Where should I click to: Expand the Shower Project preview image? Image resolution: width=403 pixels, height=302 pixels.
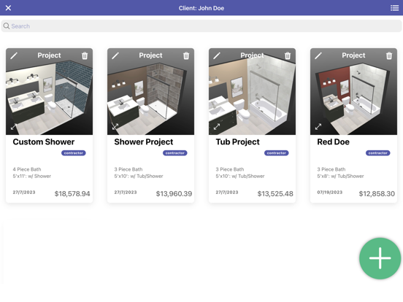tap(115, 127)
